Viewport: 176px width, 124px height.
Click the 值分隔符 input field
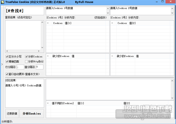pyautogui.click(x=40, y=67)
